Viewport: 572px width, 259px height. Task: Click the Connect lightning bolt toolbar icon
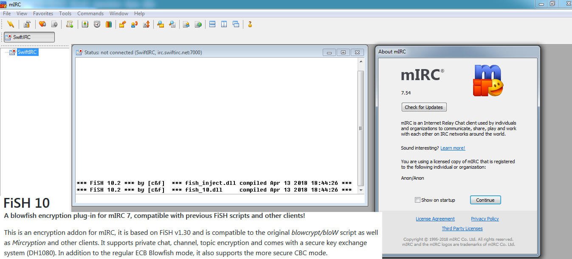[x=11, y=24]
